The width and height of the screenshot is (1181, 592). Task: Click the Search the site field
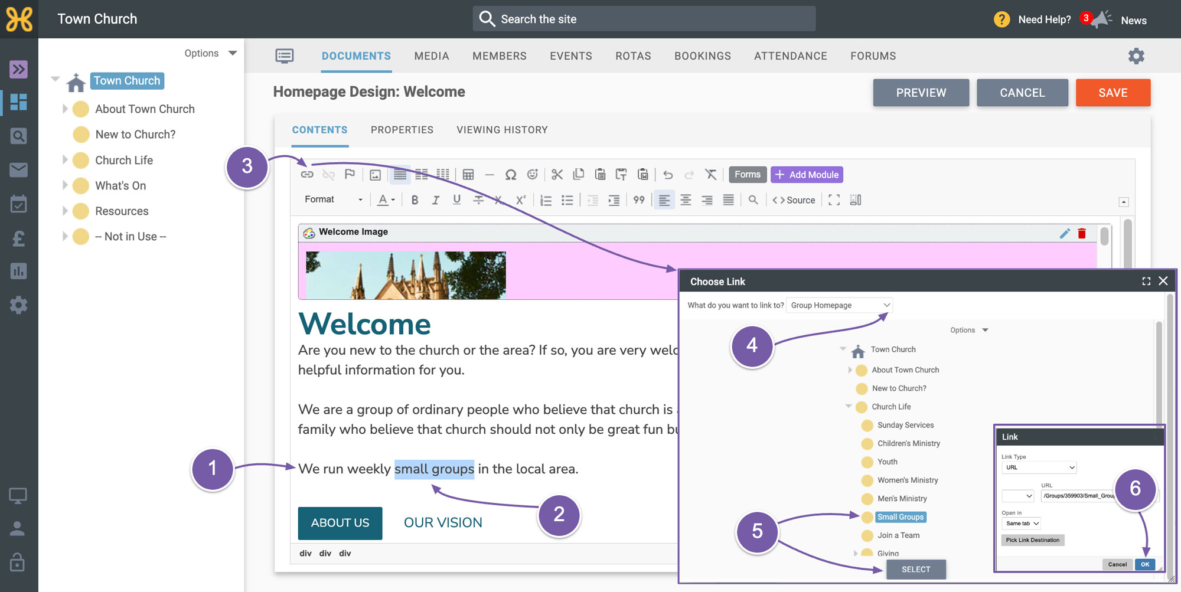[x=644, y=19]
